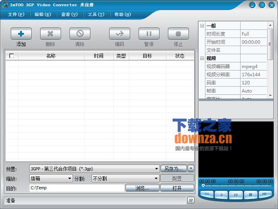Screen dimensions: 278x209
Task: Click the 码率 value '120'
Action: tap(254, 83)
